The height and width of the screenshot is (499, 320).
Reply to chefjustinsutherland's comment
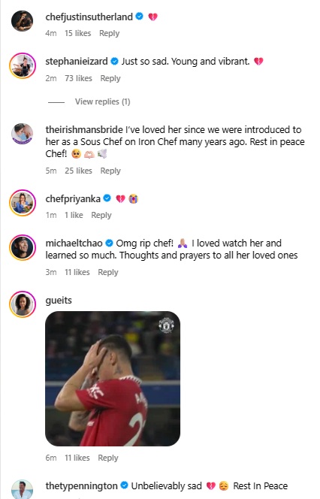point(109,33)
